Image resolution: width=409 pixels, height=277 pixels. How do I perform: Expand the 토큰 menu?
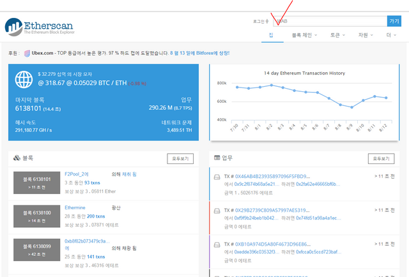coord(337,35)
